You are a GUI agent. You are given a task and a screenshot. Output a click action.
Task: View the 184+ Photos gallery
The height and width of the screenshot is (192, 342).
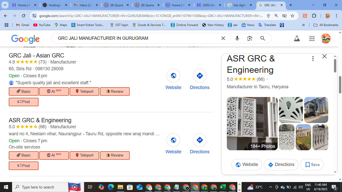tap(262, 146)
